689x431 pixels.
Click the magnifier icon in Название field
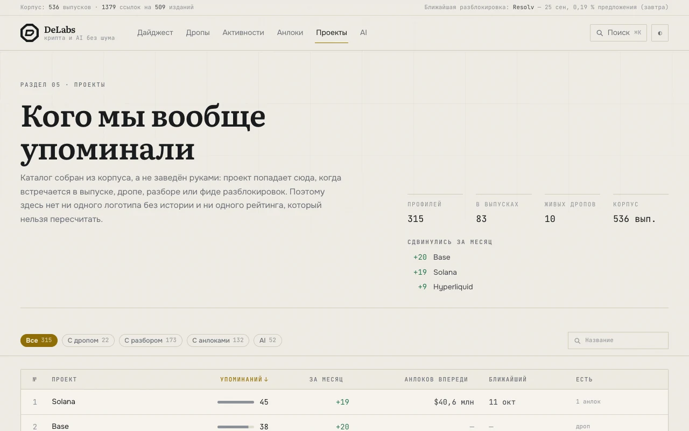[578, 340]
